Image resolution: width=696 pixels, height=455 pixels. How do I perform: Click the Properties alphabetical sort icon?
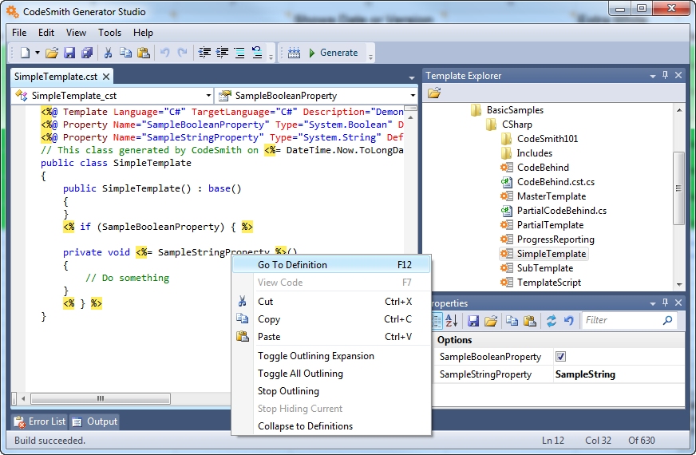[452, 321]
